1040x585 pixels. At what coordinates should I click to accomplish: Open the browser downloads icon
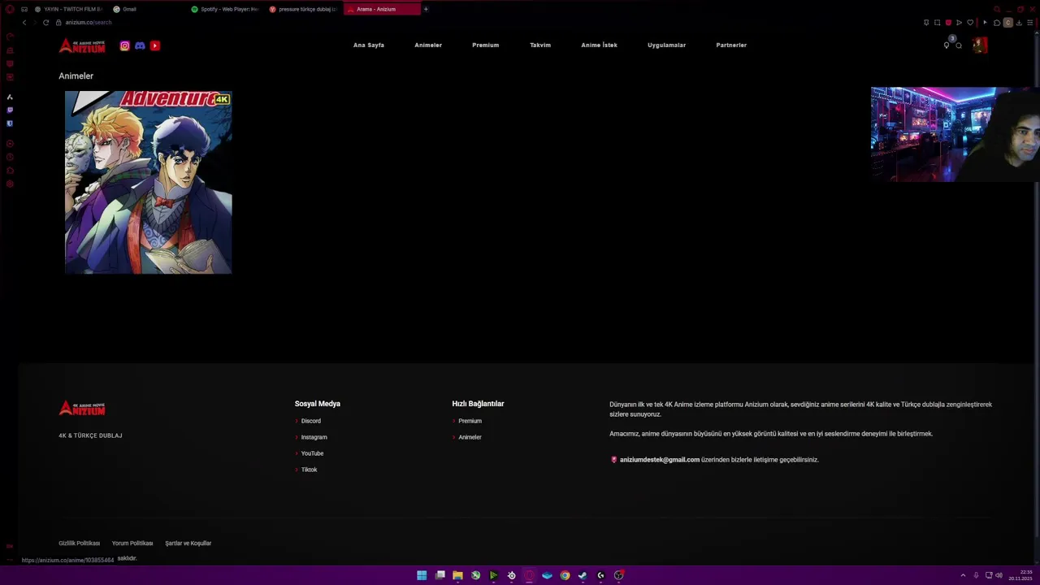[1019, 23]
